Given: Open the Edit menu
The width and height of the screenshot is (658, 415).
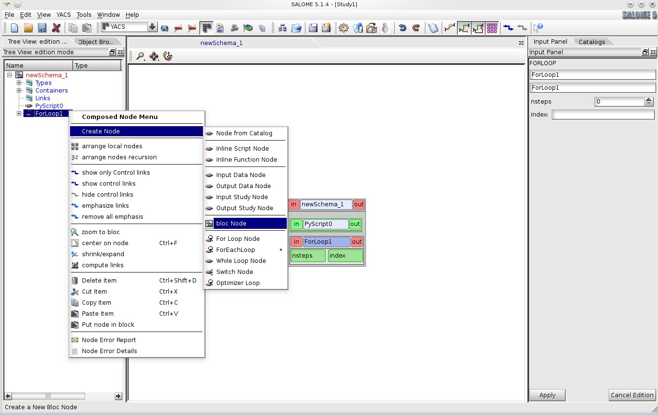Looking at the screenshot, I should 25,14.
